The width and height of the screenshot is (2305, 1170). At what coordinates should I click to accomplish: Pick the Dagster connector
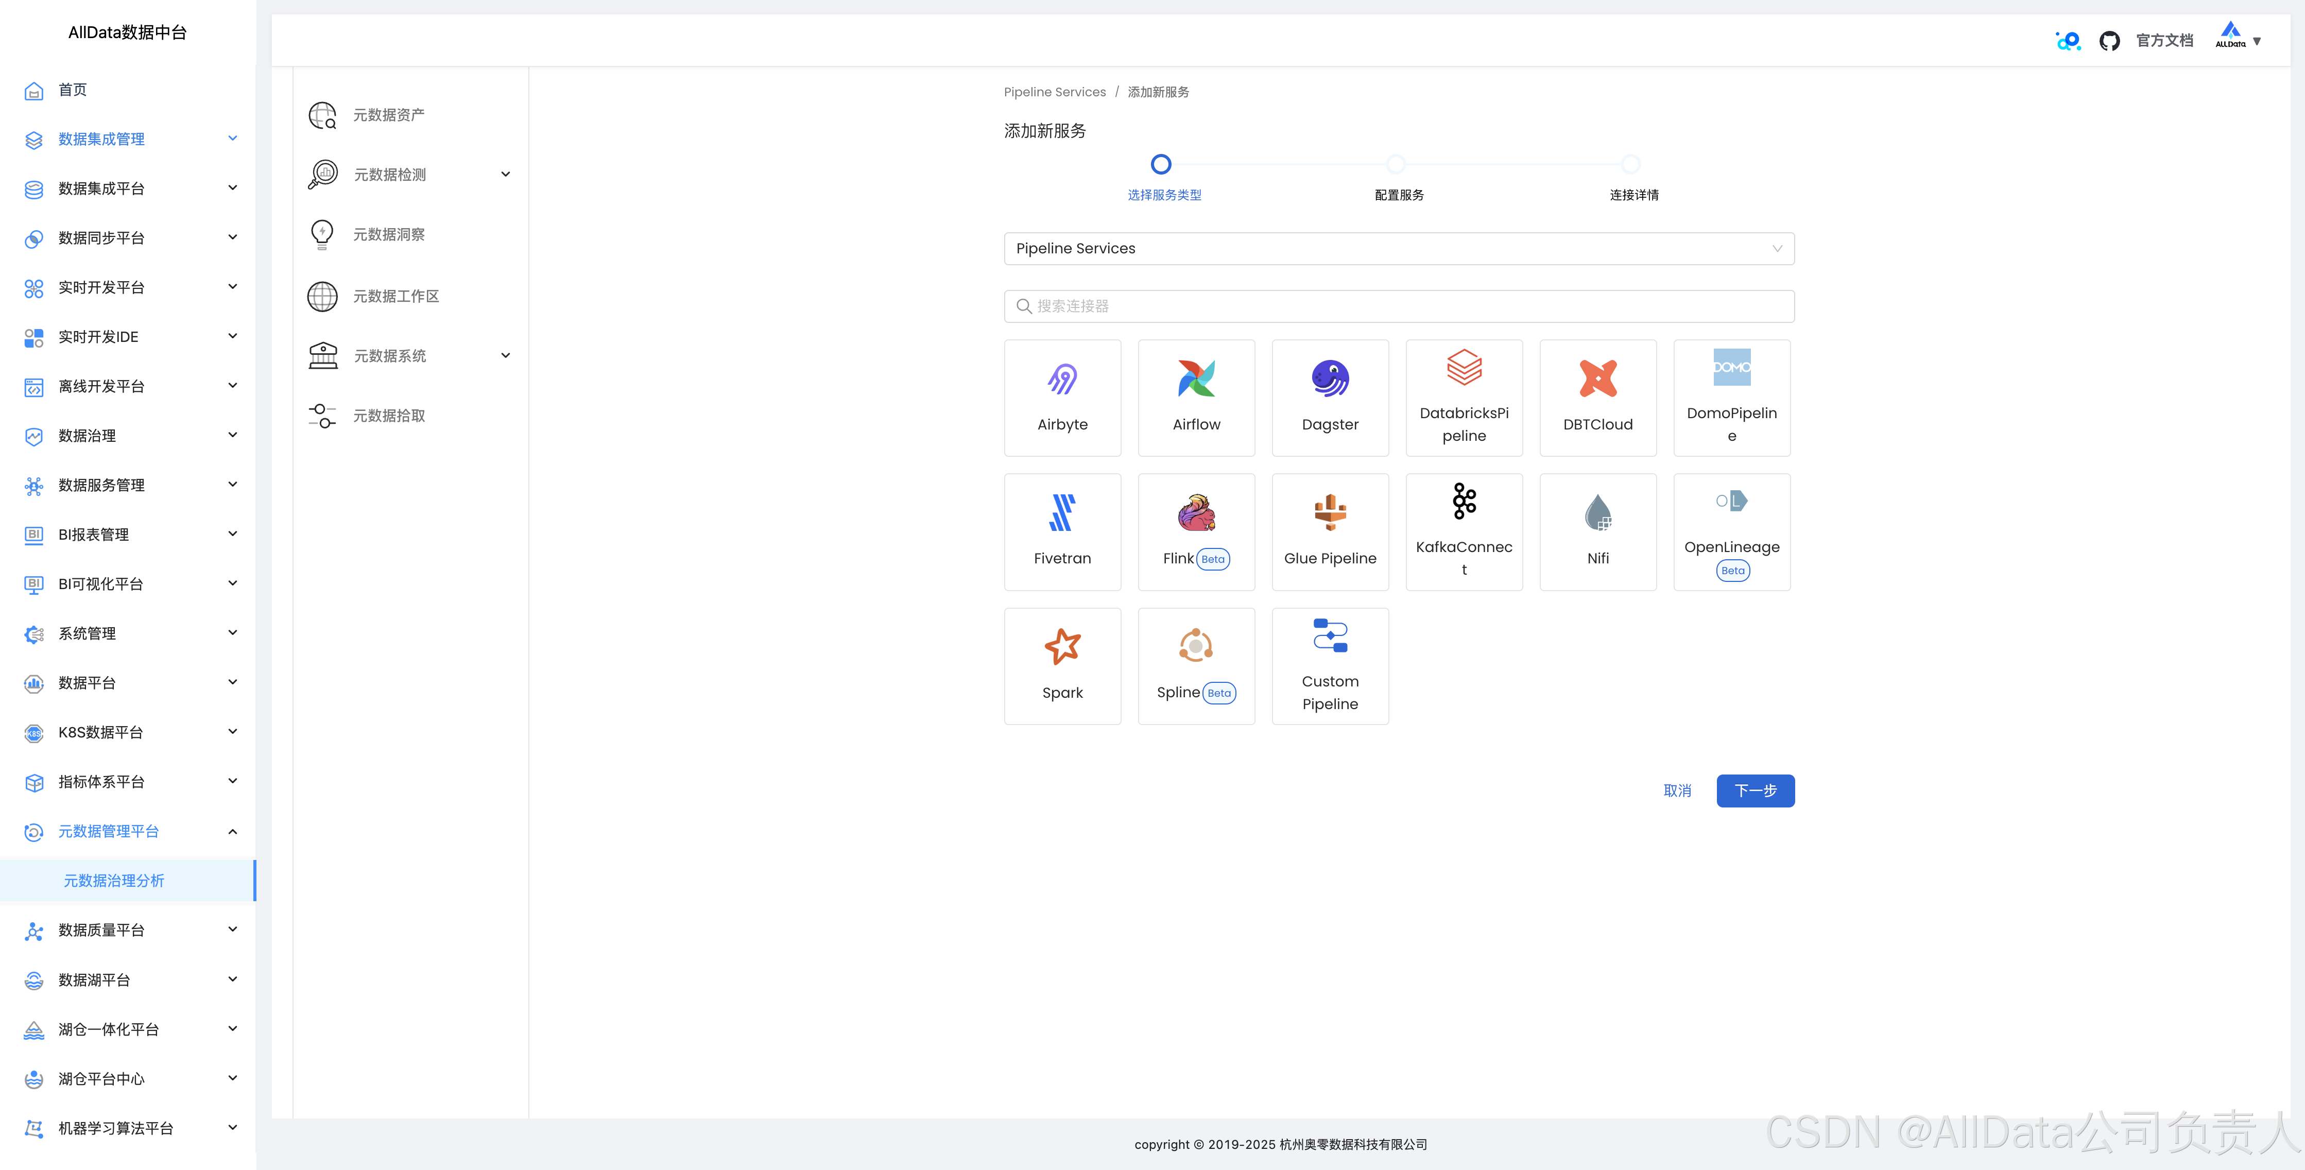[1330, 398]
